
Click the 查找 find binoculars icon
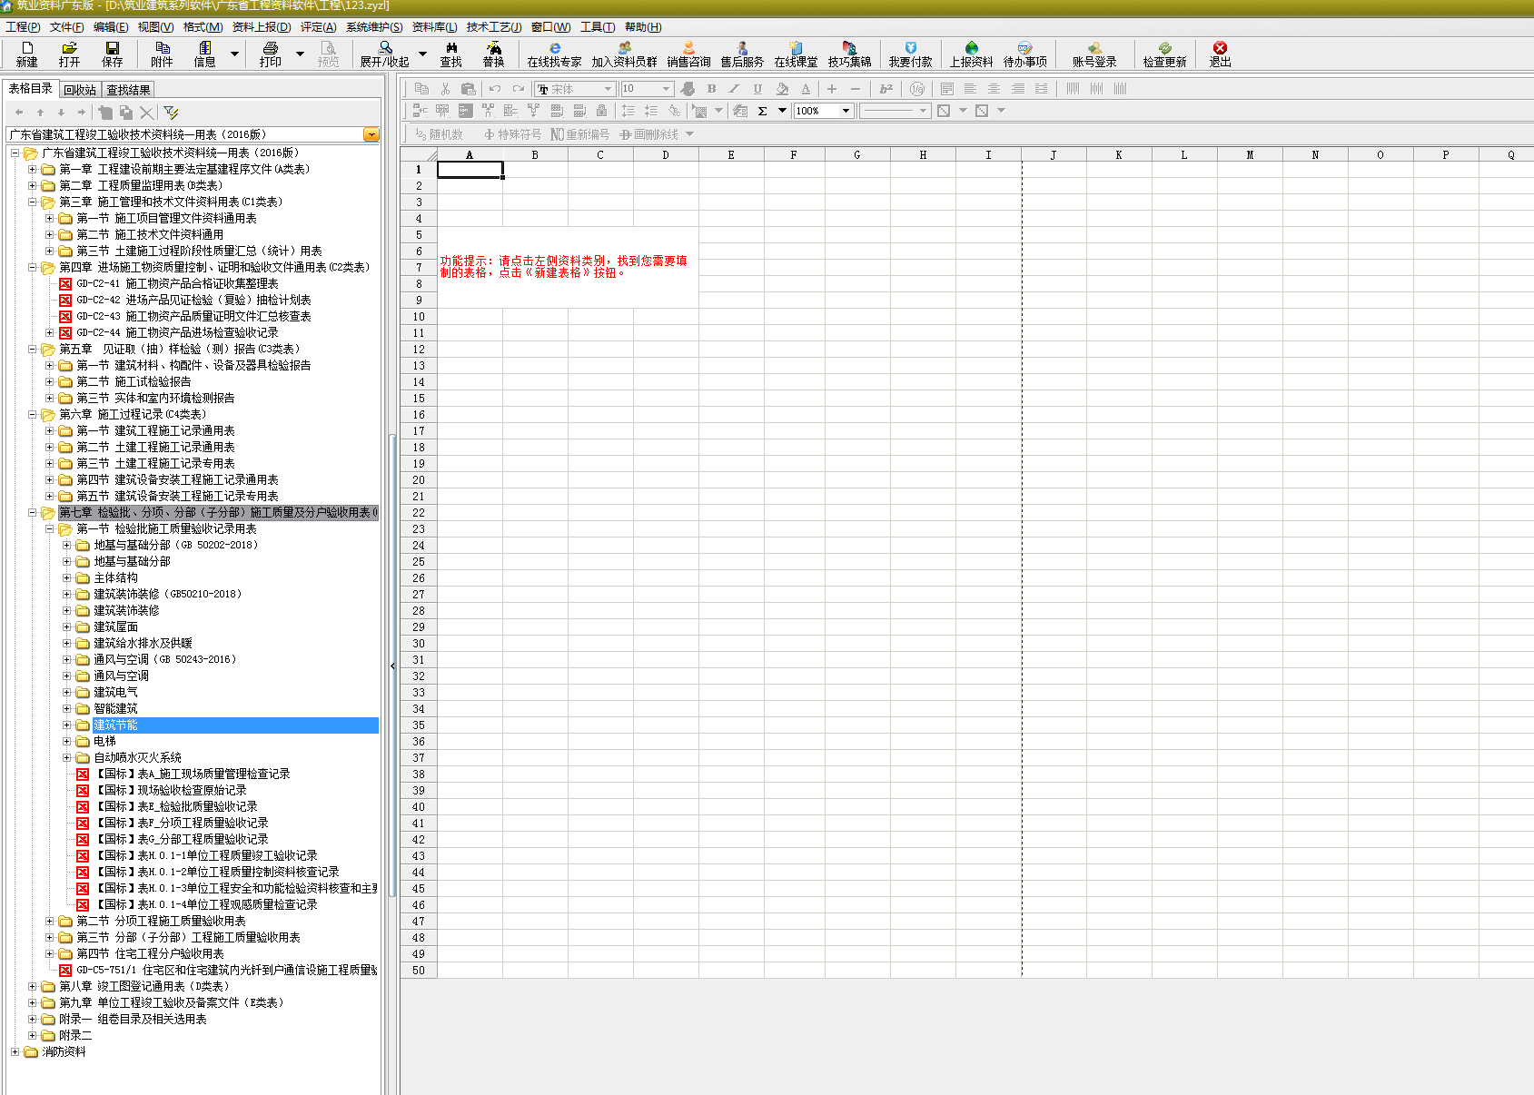tap(451, 54)
